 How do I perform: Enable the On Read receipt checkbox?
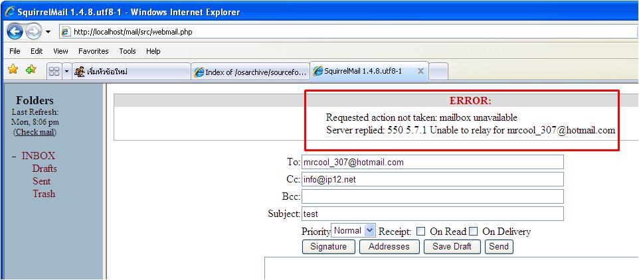point(421,232)
